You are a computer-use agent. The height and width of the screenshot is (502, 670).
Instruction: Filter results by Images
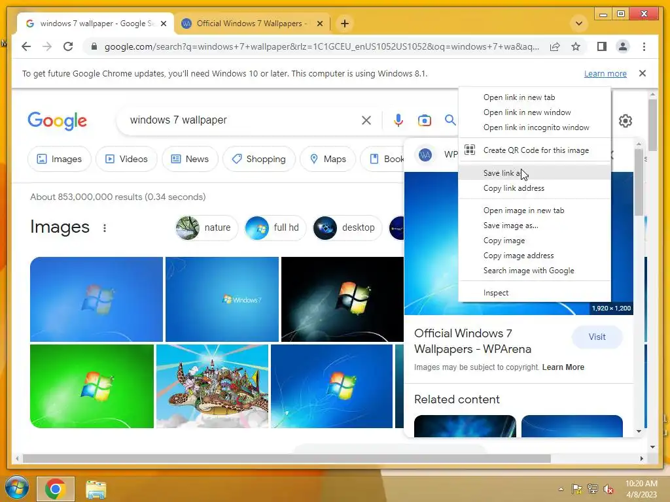click(59, 159)
